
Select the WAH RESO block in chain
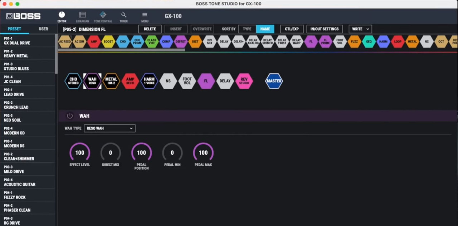[x=92, y=81]
